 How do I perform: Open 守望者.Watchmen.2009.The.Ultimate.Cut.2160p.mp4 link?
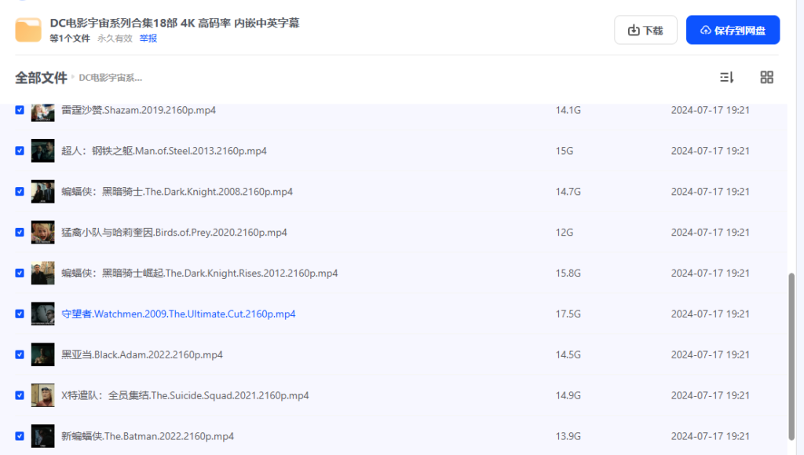(178, 314)
